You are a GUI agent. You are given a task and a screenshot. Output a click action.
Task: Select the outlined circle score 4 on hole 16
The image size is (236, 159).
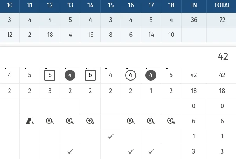(x=131, y=75)
